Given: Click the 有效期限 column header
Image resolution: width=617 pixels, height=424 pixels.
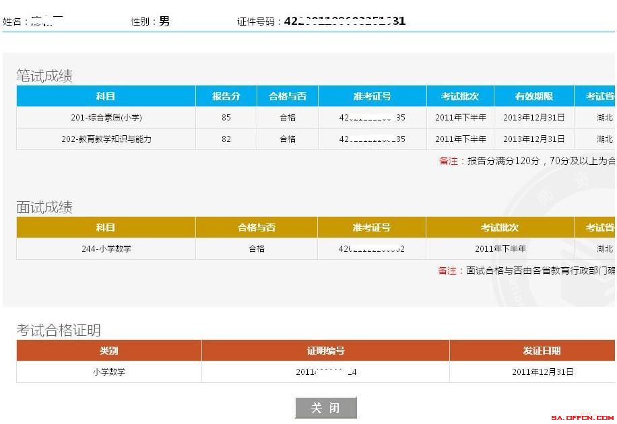Looking at the screenshot, I should (x=534, y=96).
